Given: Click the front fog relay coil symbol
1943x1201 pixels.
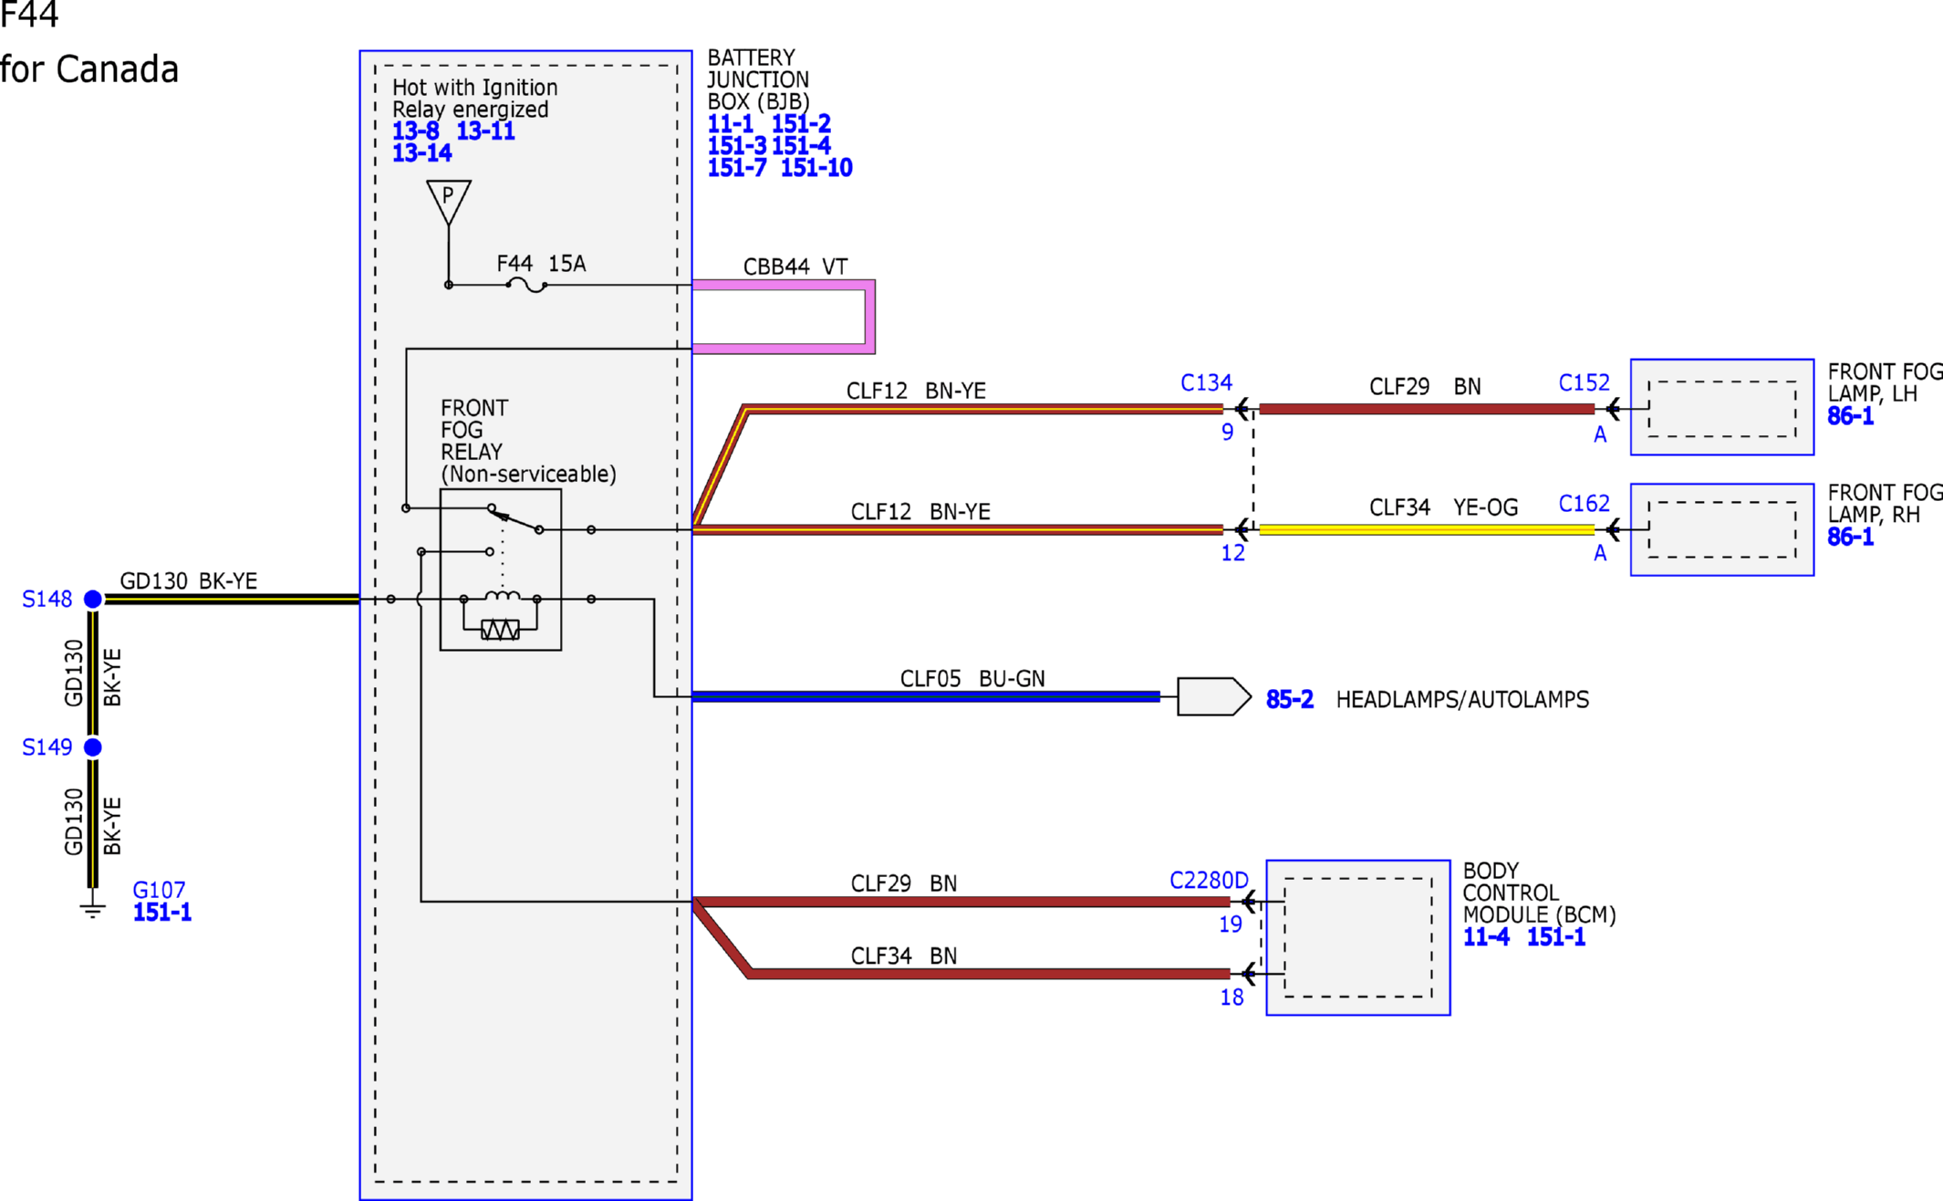Looking at the screenshot, I should pos(502,596).
